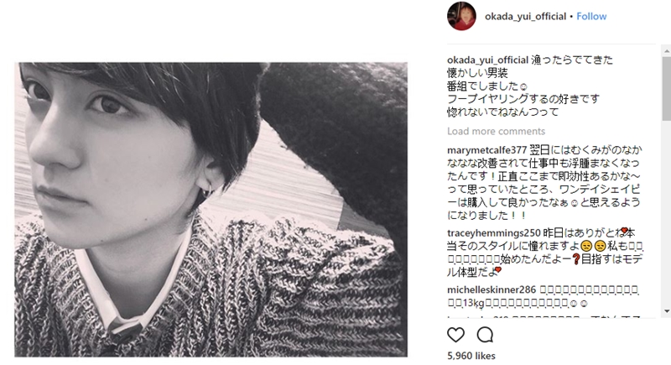Viewport: 671px width, 365px height.
Task: Click the black-and-white post photo
Action: 211,210
